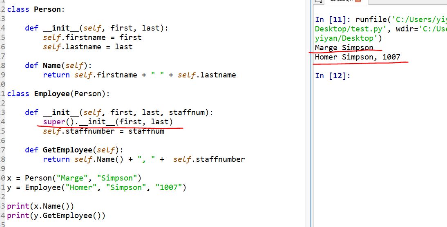Screen dimensions: 447x227
Task: Click the self.firstname = first line
Action: 92,37
